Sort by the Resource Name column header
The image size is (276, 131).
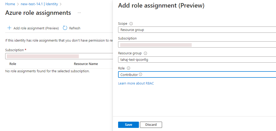point(86,64)
